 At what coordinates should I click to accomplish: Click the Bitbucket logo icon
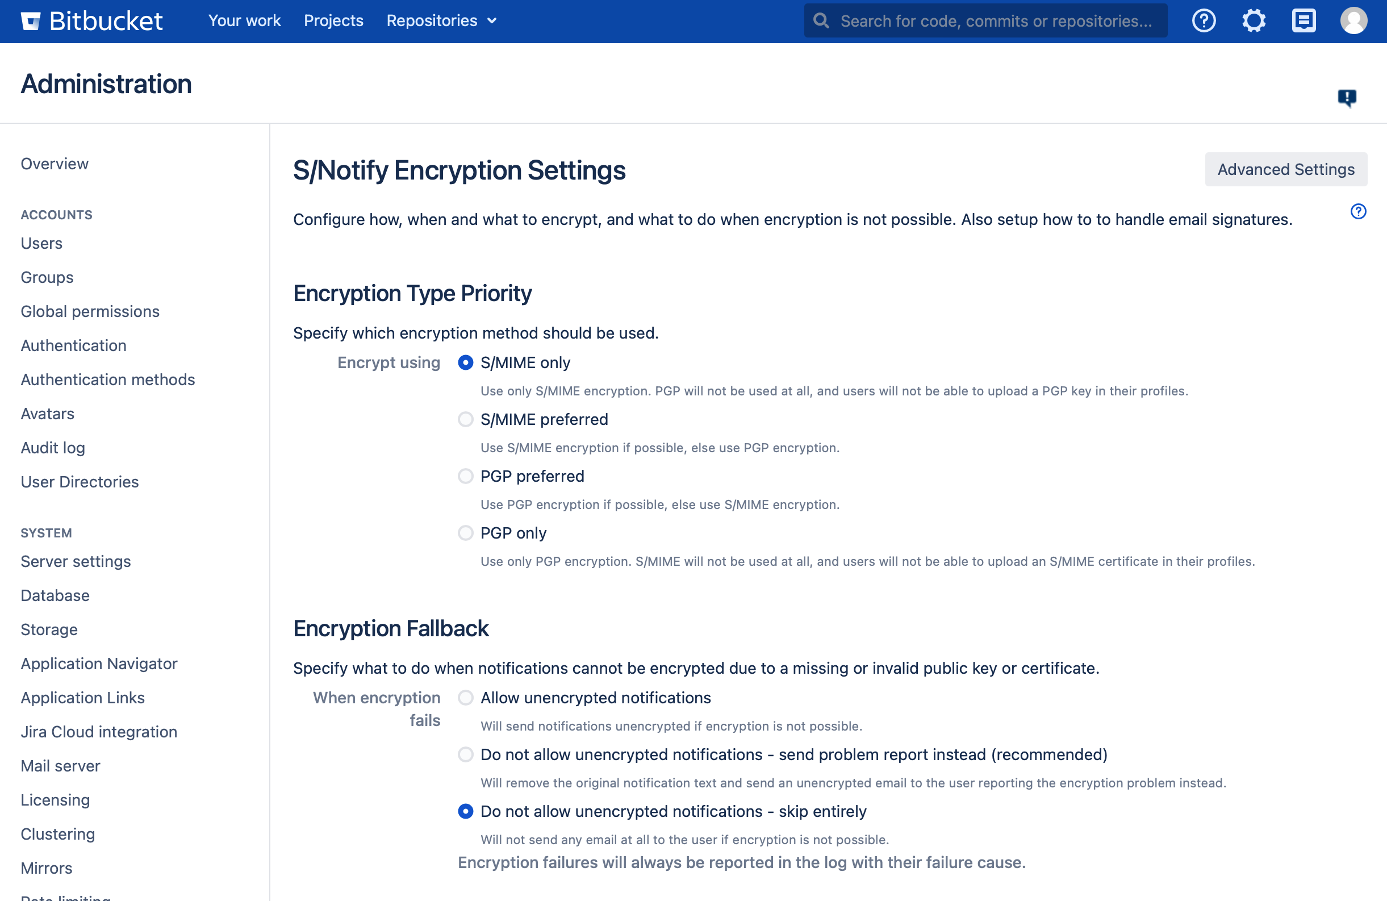point(30,21)
